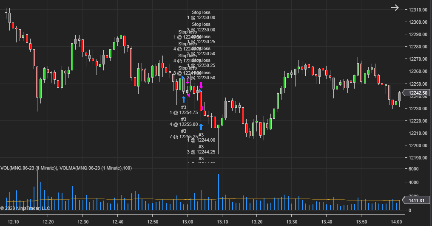Click the 12230.00 price axis label

418,109
